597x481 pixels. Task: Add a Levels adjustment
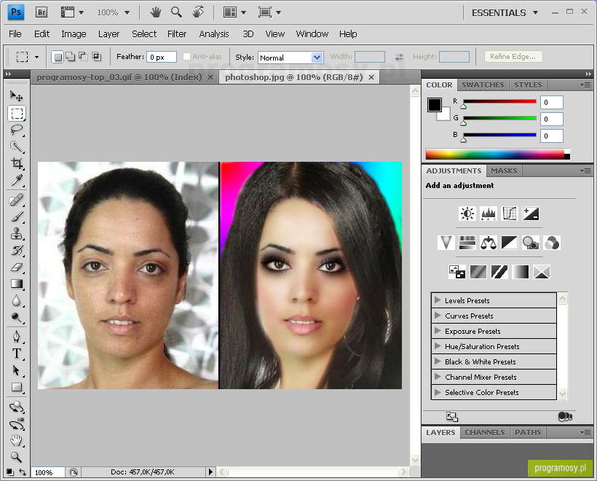pyautogui.click(x=488, y=214)
